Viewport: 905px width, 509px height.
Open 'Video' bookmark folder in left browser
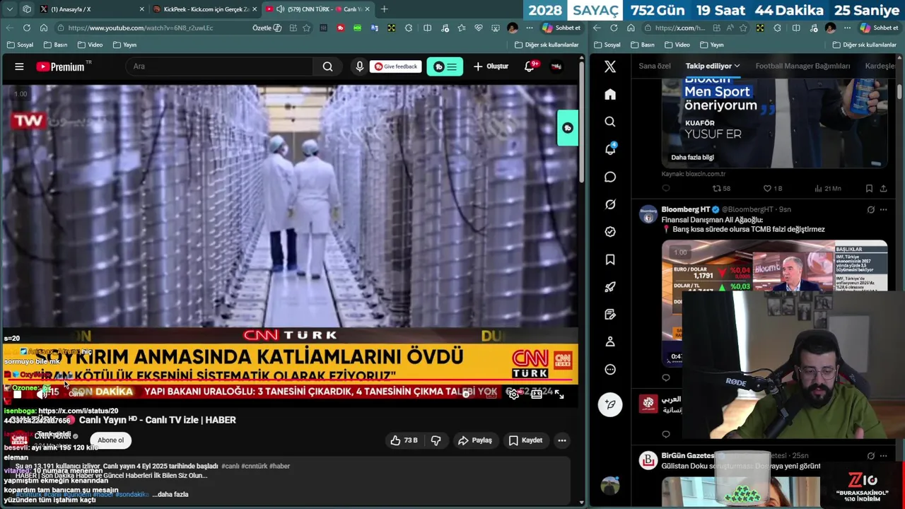tap(90, 45)
